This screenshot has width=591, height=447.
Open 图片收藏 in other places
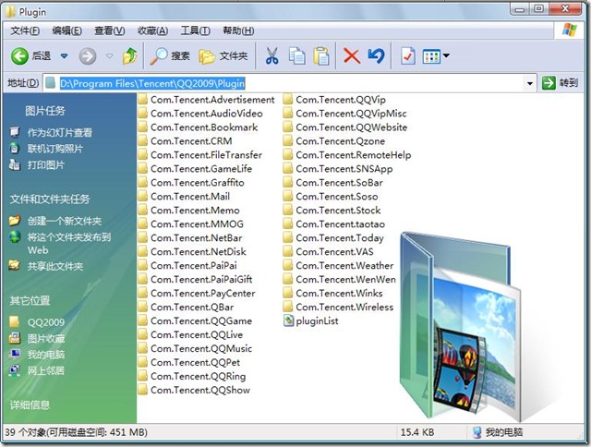coord(46,338)
